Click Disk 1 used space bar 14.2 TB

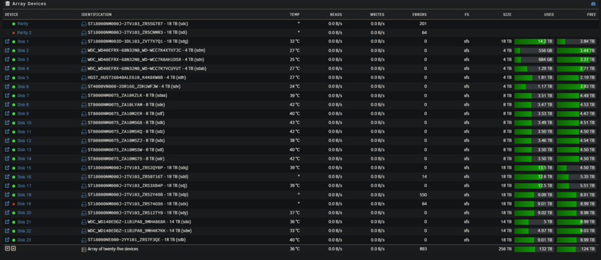click(534, 41)
